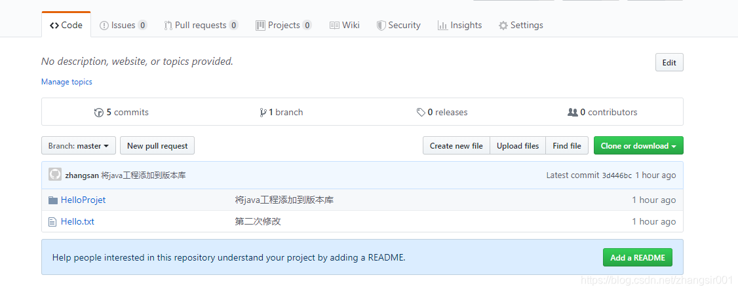View the 5 commits history
738x292 pixels.
point(121,113)
